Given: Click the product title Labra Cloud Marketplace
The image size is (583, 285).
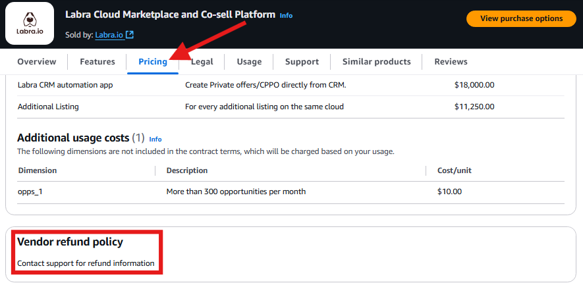Looking at the screenshot, I should click(171, 14).
